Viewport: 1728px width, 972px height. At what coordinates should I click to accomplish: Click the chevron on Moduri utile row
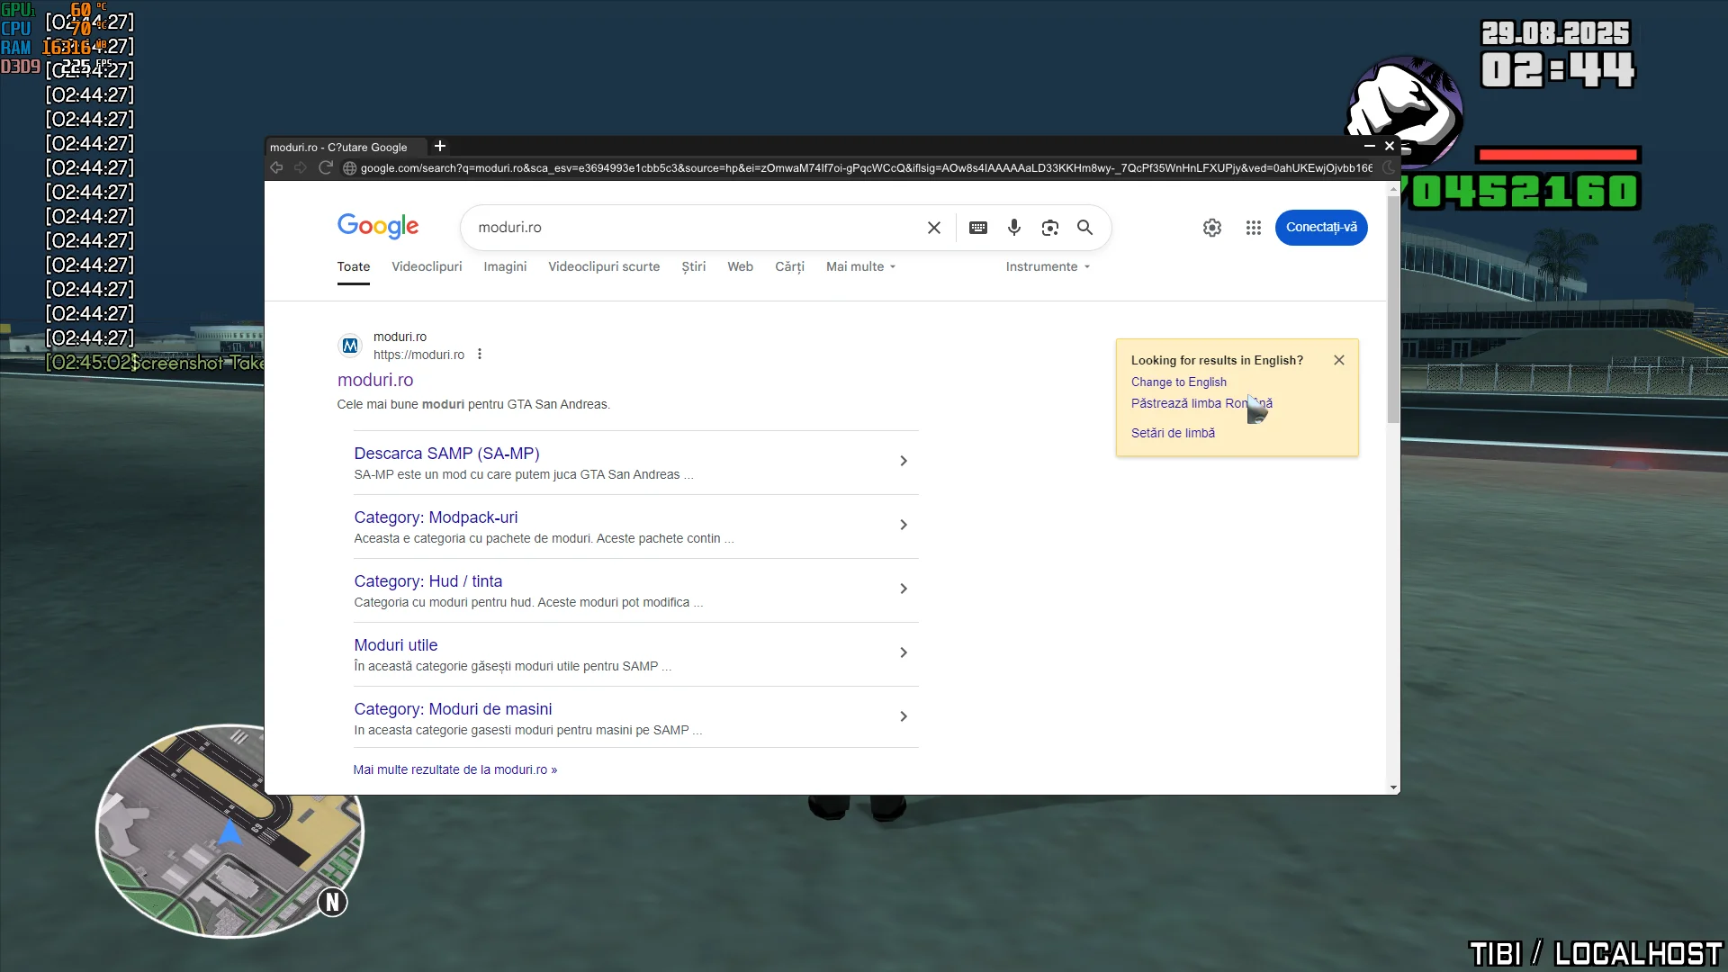pyautogui.click(x=904, y=652)
